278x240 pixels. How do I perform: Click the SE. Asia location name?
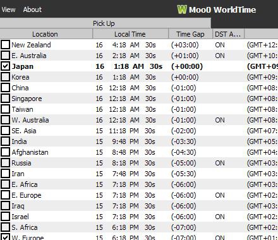[24, 131]
